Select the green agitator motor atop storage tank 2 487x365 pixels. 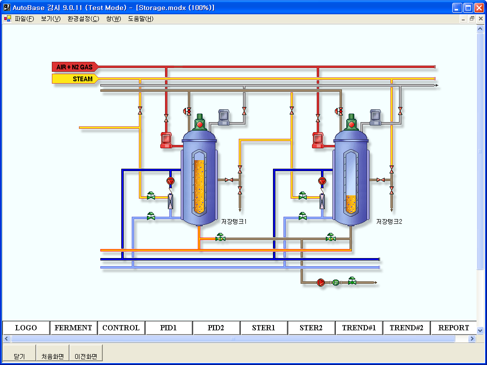click(x=351, y=123)
